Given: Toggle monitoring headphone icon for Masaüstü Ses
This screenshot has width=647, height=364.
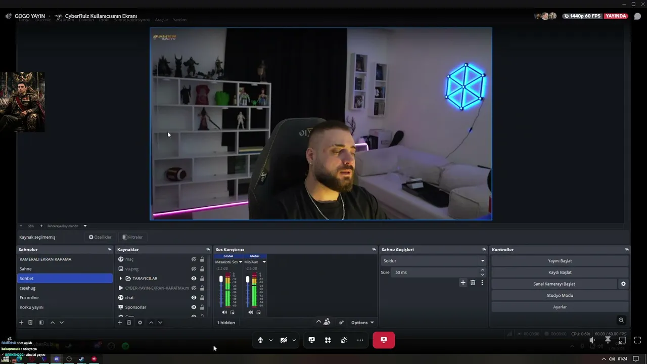Looking at the screenshot, I should (x=233, y=312).
